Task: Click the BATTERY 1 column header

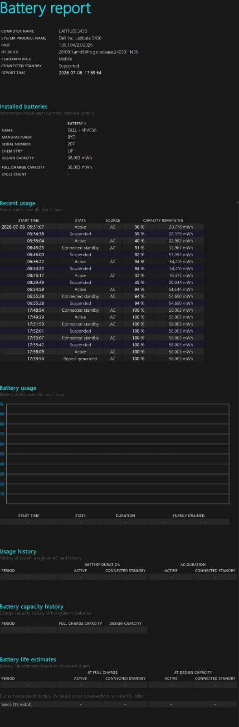Action: (x=77, y=124)
